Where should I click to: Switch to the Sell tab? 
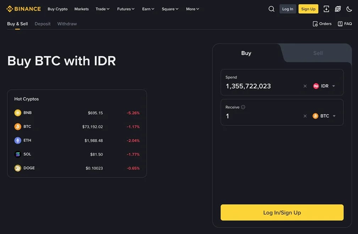tap(318, 53)
